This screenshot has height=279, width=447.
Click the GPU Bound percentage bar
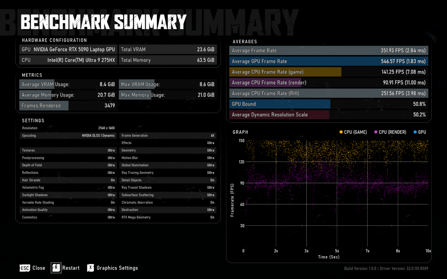[x=329, y=104]
